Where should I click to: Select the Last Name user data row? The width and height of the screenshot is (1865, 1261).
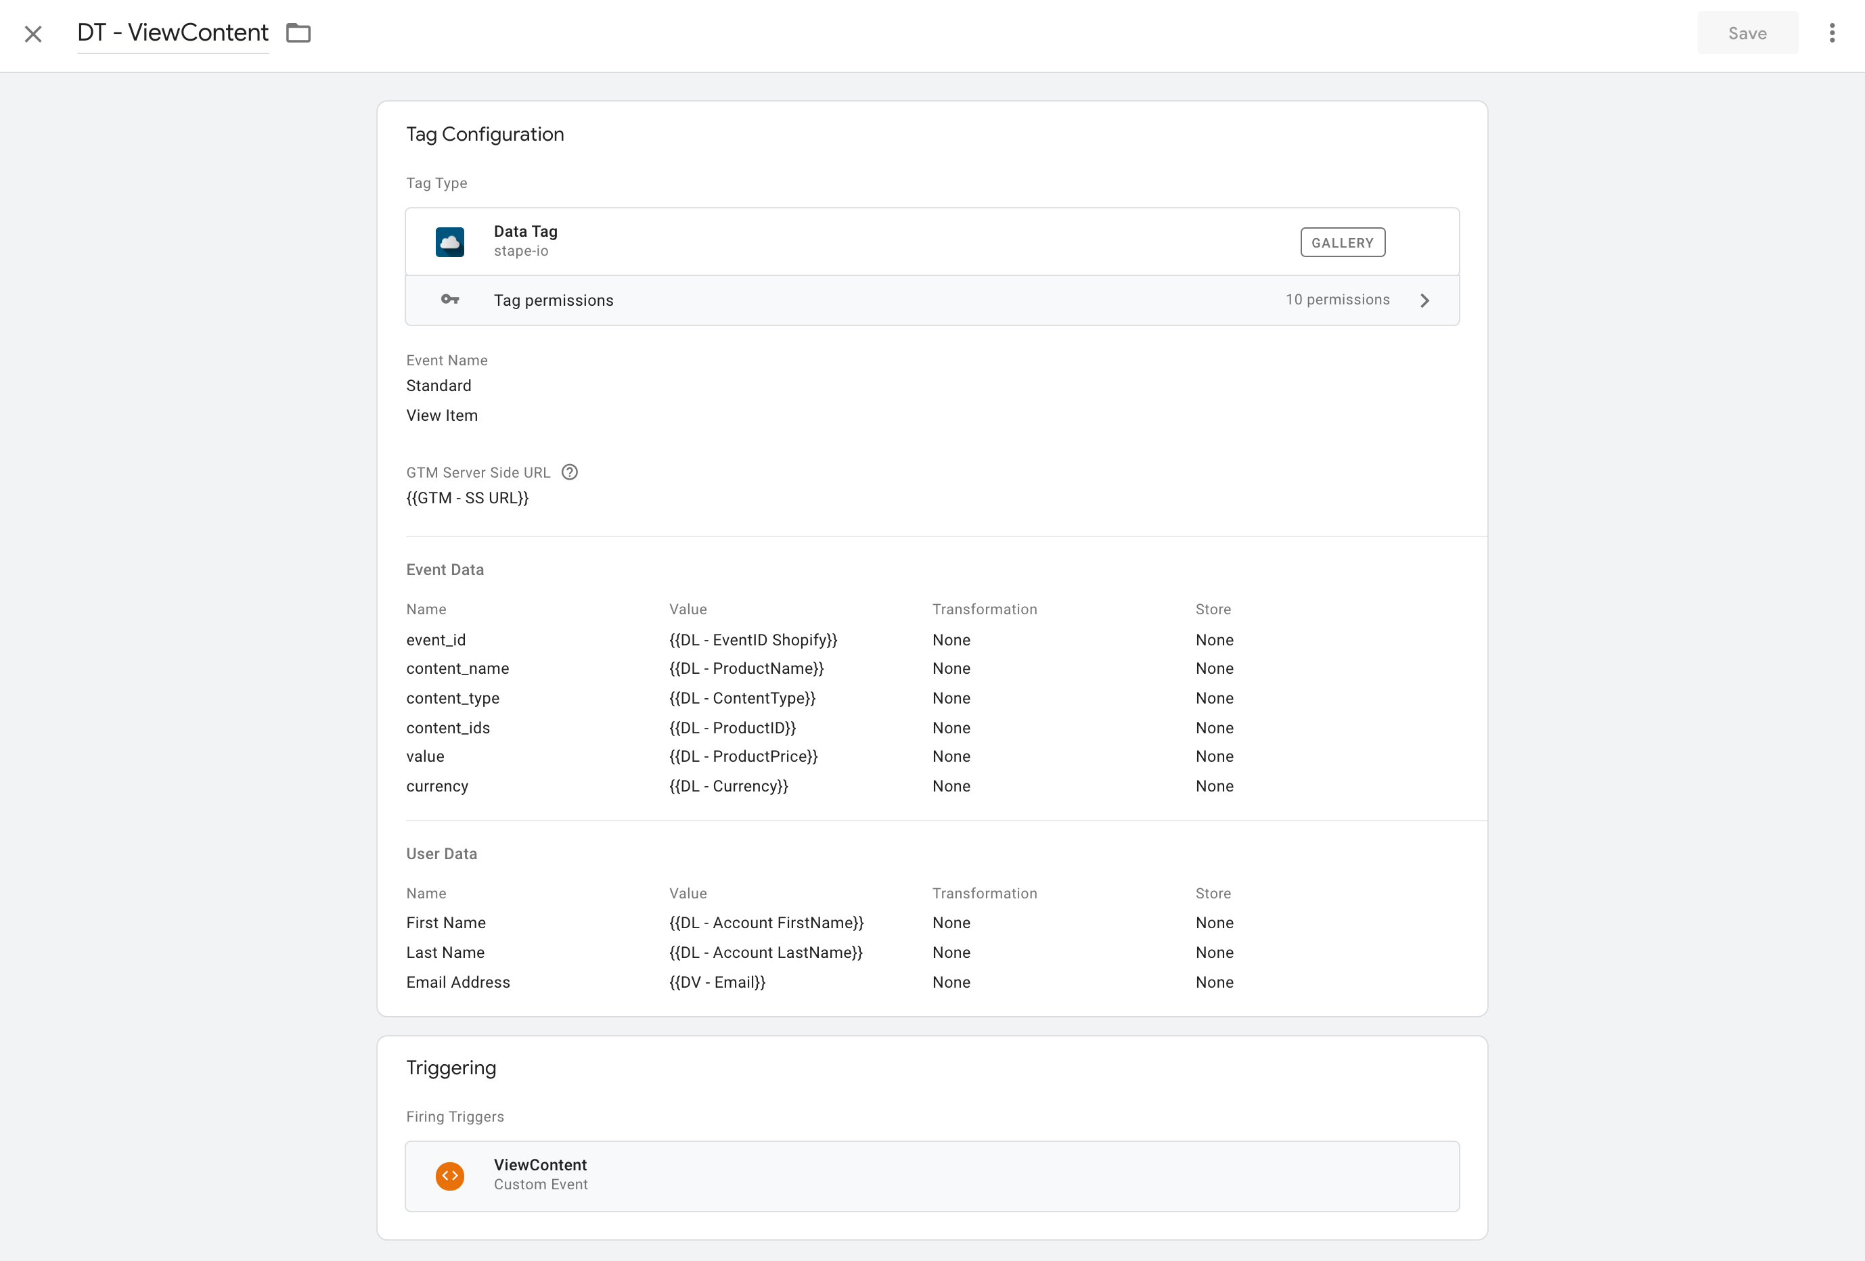(445, 952)
